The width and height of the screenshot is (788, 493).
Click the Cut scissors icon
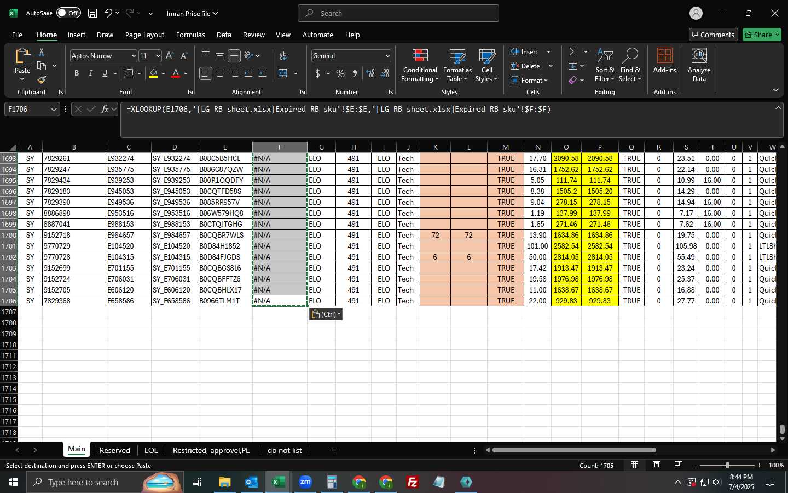point(42,51)
